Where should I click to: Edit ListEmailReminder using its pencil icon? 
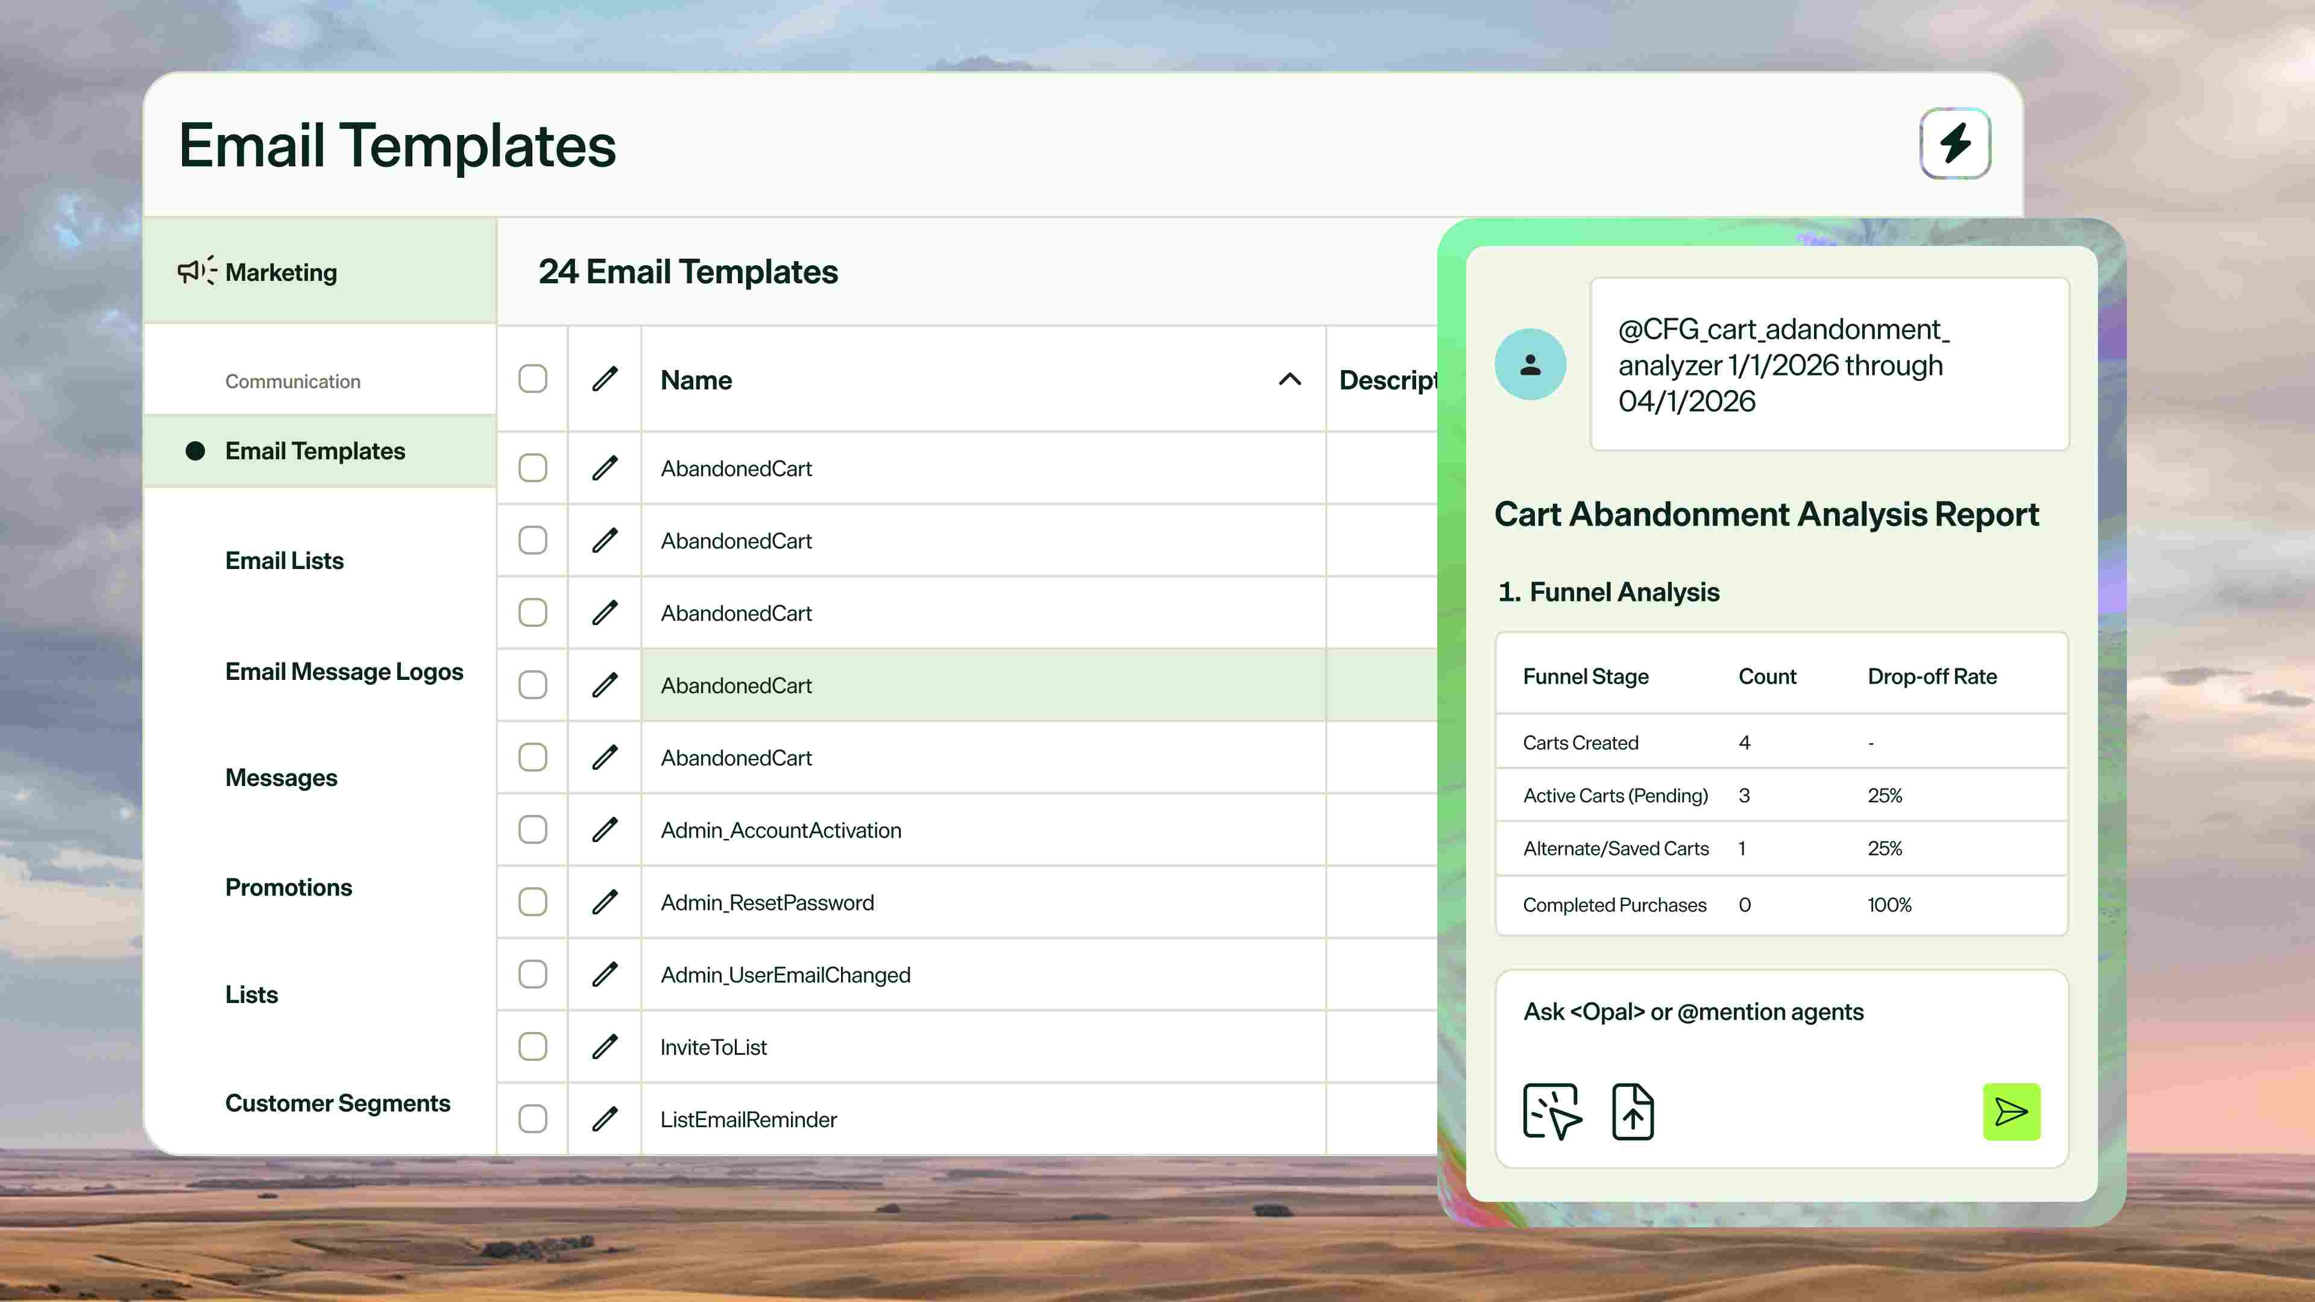605,1119
